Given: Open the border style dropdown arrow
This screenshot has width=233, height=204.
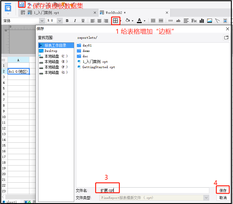Looking at the screenshot, I should coord(120,21).
